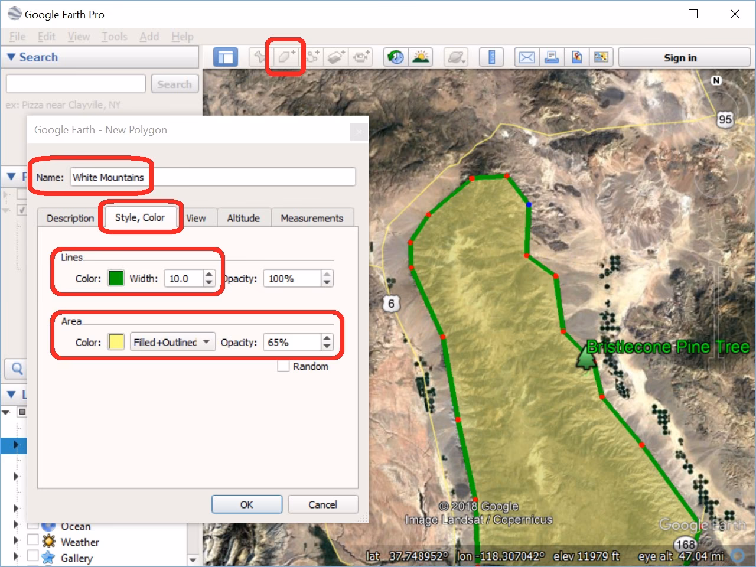
Task: Click Cancel in New Polygon dialog
Action: coord(322,504)
